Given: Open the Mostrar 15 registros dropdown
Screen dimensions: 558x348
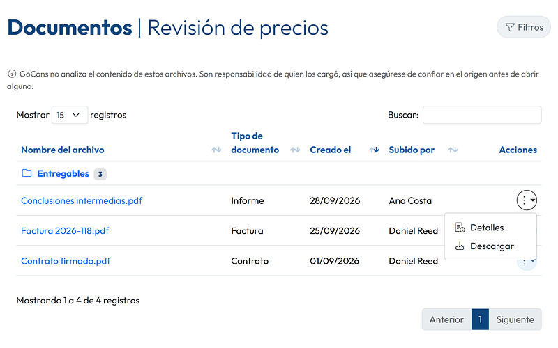Looking at the screenshot, I should point(70,115).
